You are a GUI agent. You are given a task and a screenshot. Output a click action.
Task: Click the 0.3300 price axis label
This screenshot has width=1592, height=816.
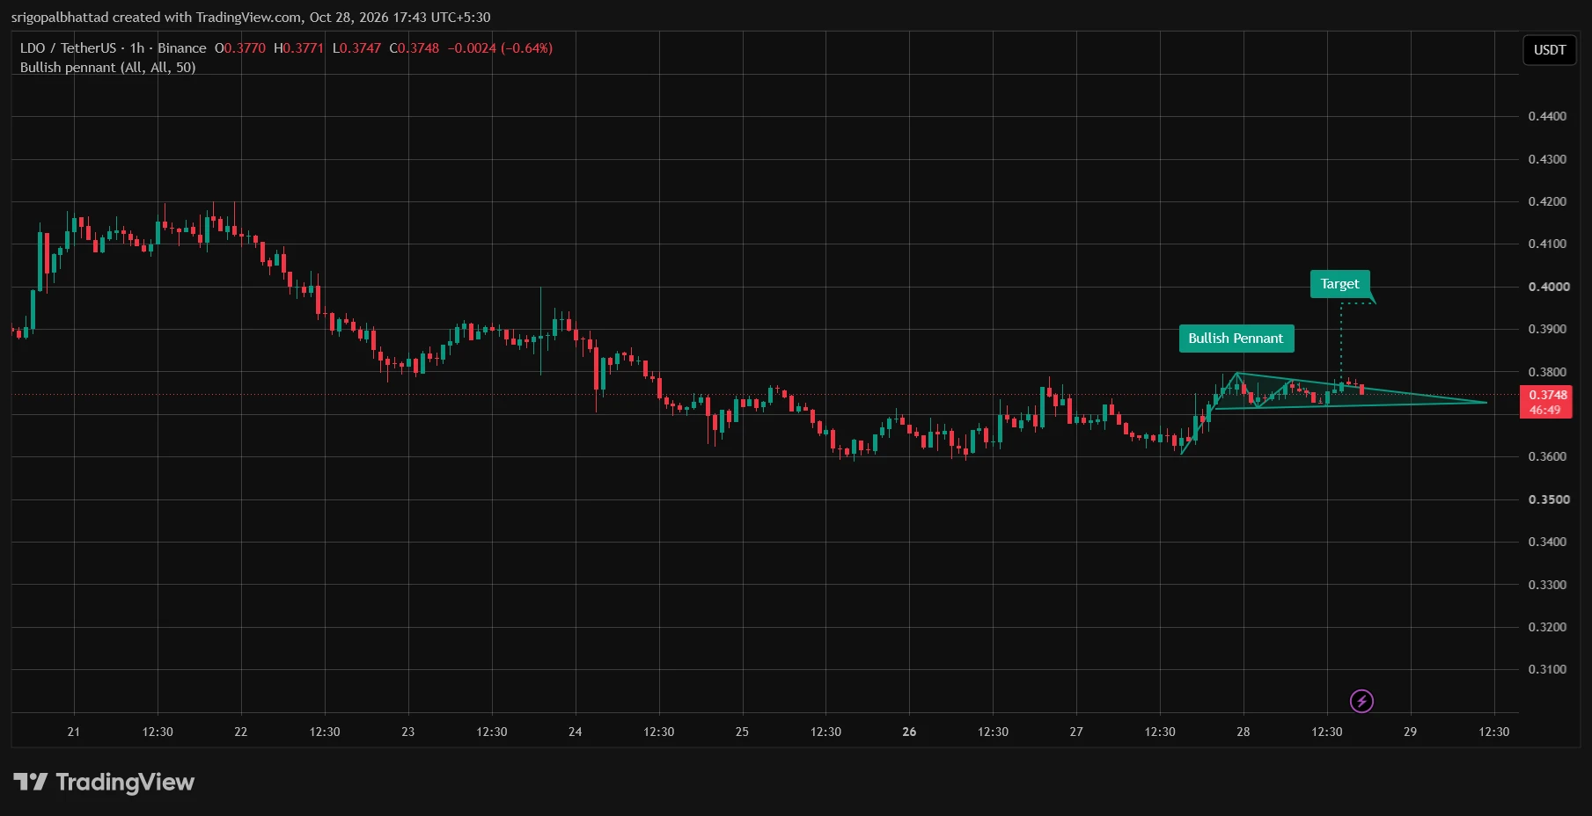pyautogui.click(x=1548, y=585)
